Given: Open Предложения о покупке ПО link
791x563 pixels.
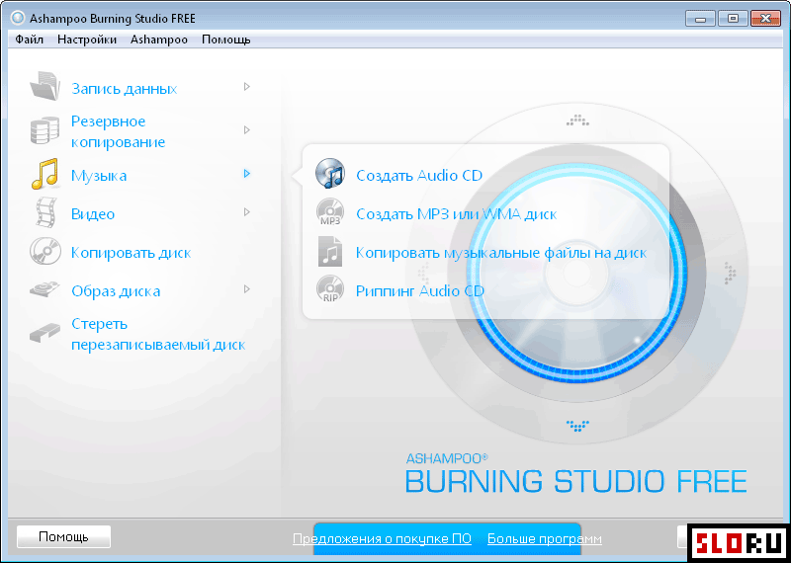Looking at the screenshot, I should coord(382,539).
